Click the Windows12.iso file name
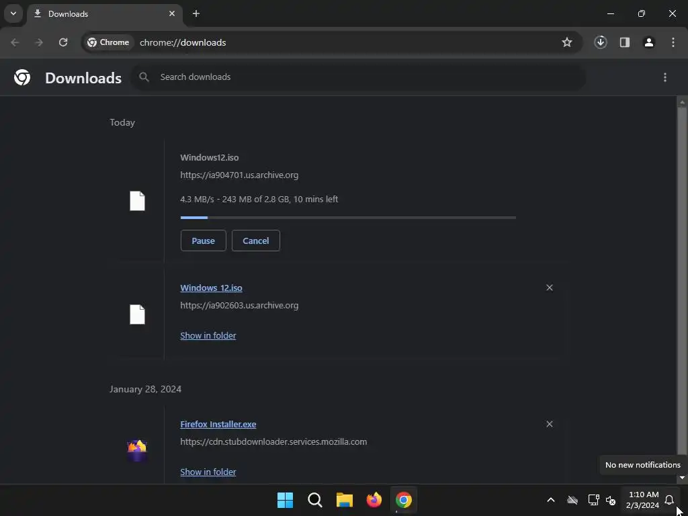Image resolution: width=688 pixels, height=516 pixels. (210, 157)
